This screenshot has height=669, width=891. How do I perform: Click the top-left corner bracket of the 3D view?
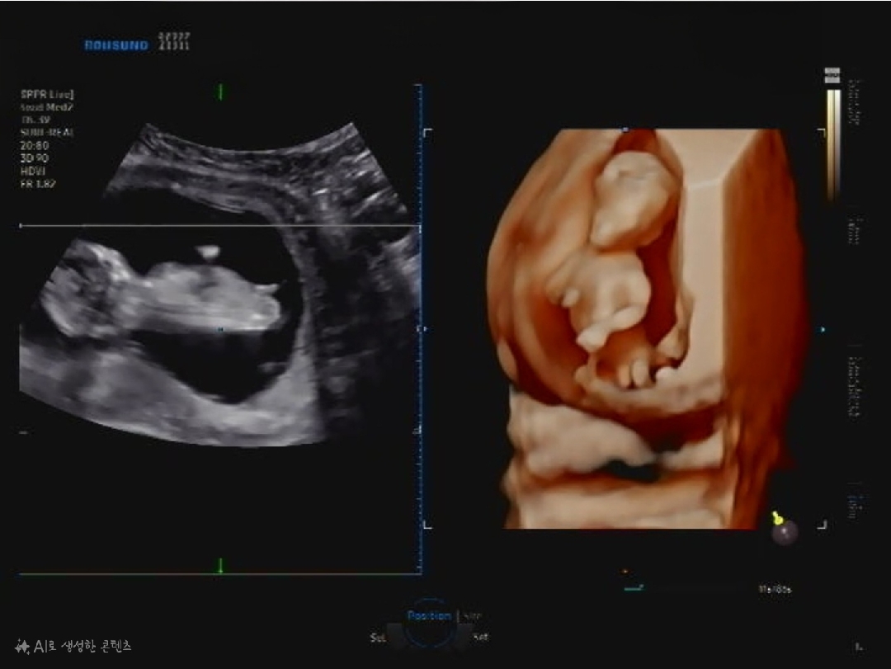pos(427,133)
